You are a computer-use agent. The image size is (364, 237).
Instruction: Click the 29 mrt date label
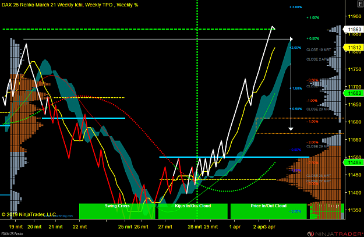[211, 227]
